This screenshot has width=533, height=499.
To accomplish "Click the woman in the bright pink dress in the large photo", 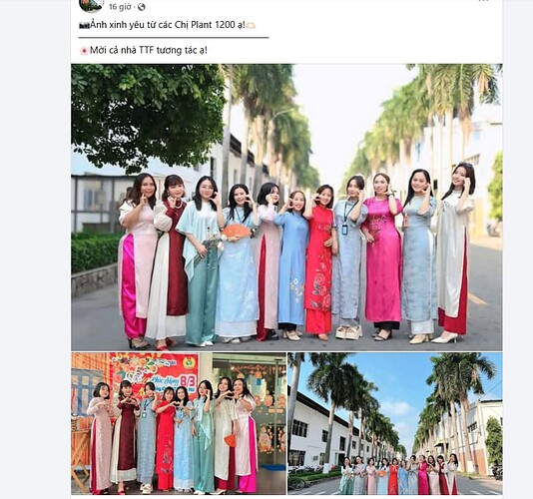I will [x=382, y=253].
